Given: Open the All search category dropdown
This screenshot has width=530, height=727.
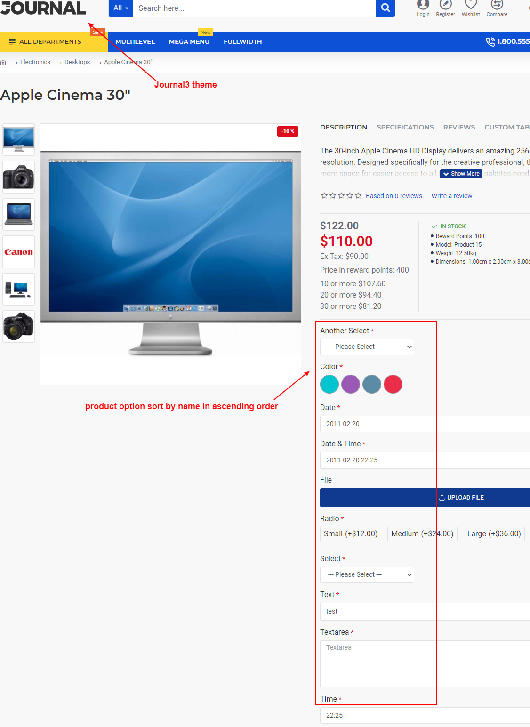Looking at the screenshot, I should pyautogui.click(x=121, y=8).
